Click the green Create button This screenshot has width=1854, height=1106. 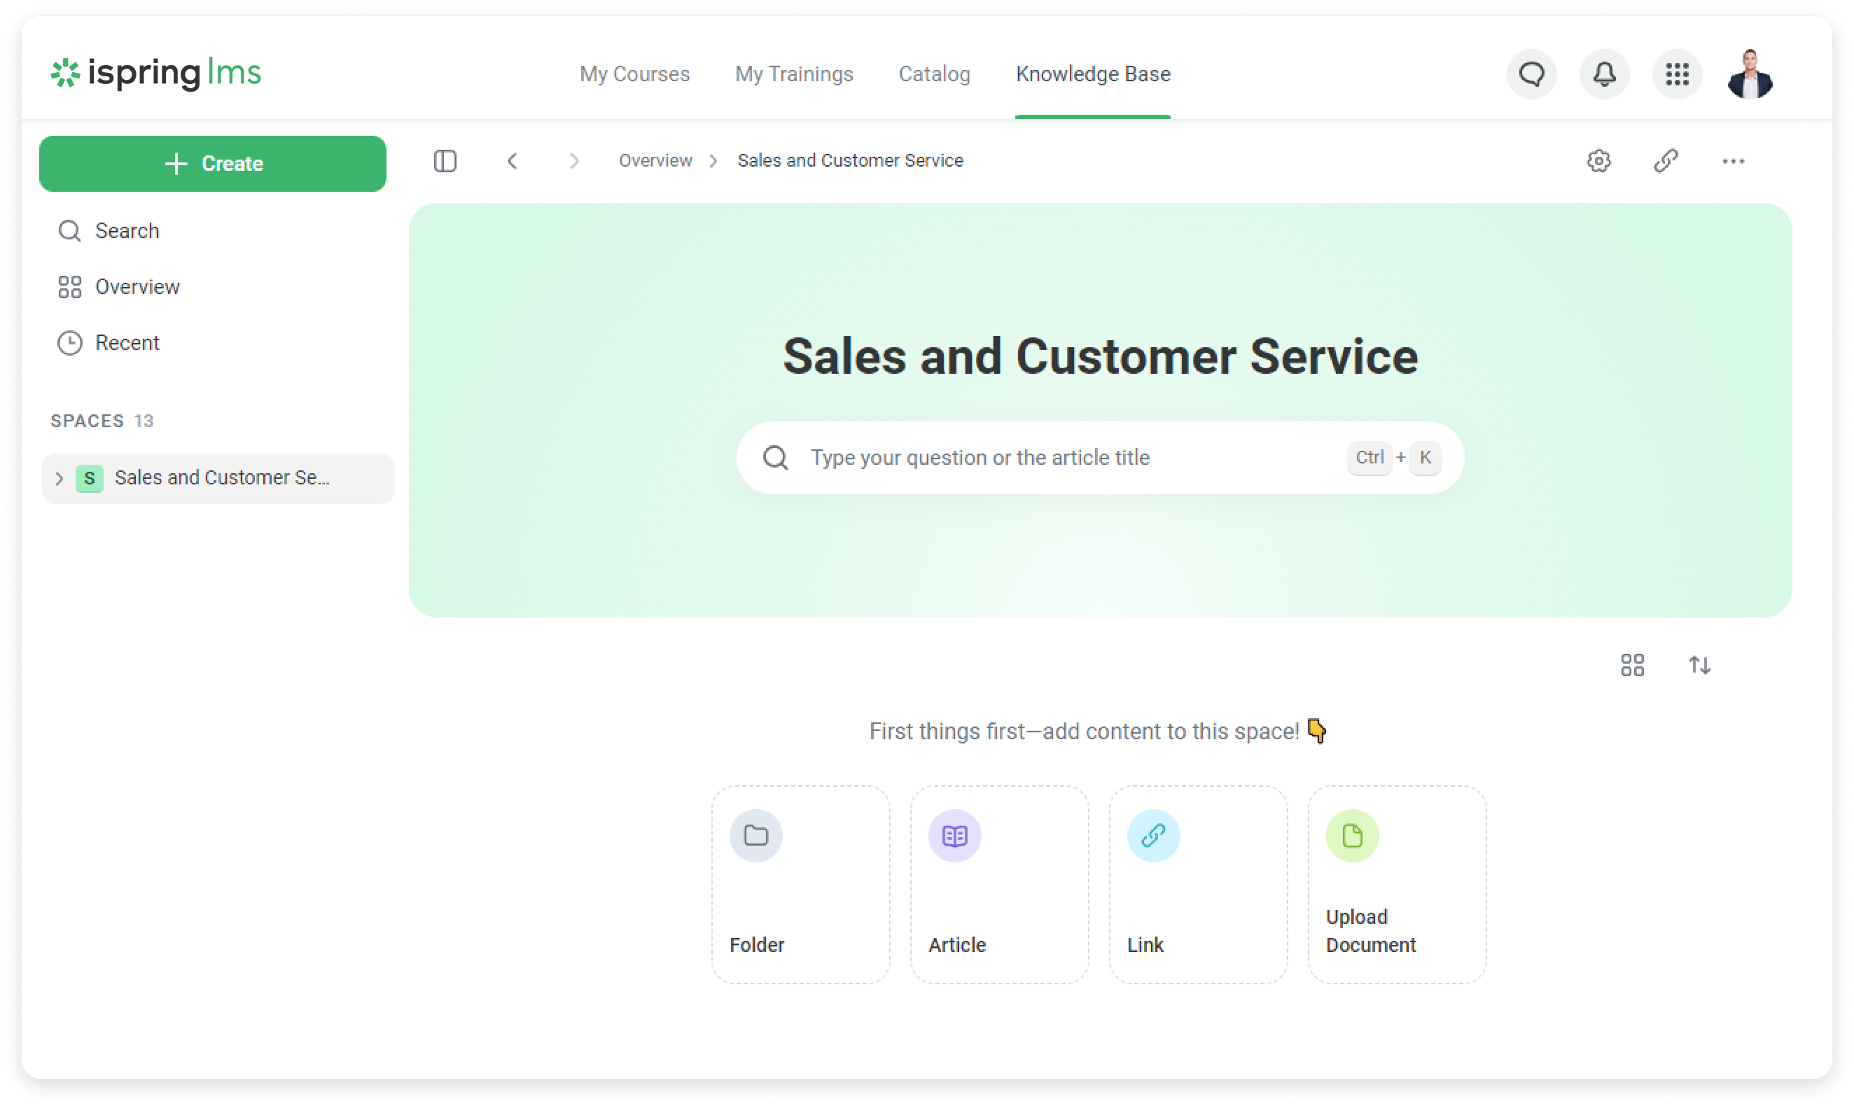pyautogui.click(x=212, y=163)
